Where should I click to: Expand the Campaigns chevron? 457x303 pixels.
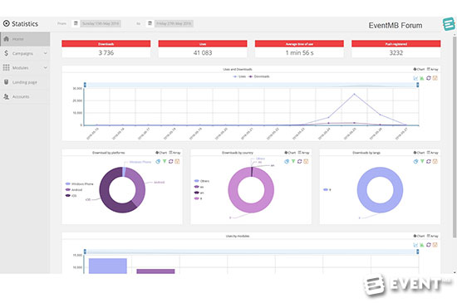coord(45,53)
